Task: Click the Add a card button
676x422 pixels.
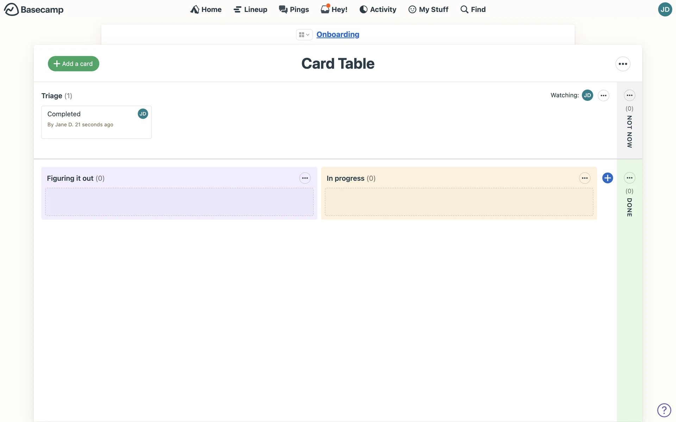Action: 73,64
